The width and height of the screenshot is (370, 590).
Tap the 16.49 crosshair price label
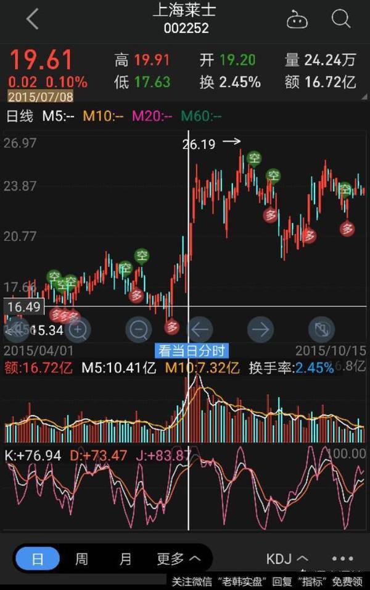(x=24, y=306)
